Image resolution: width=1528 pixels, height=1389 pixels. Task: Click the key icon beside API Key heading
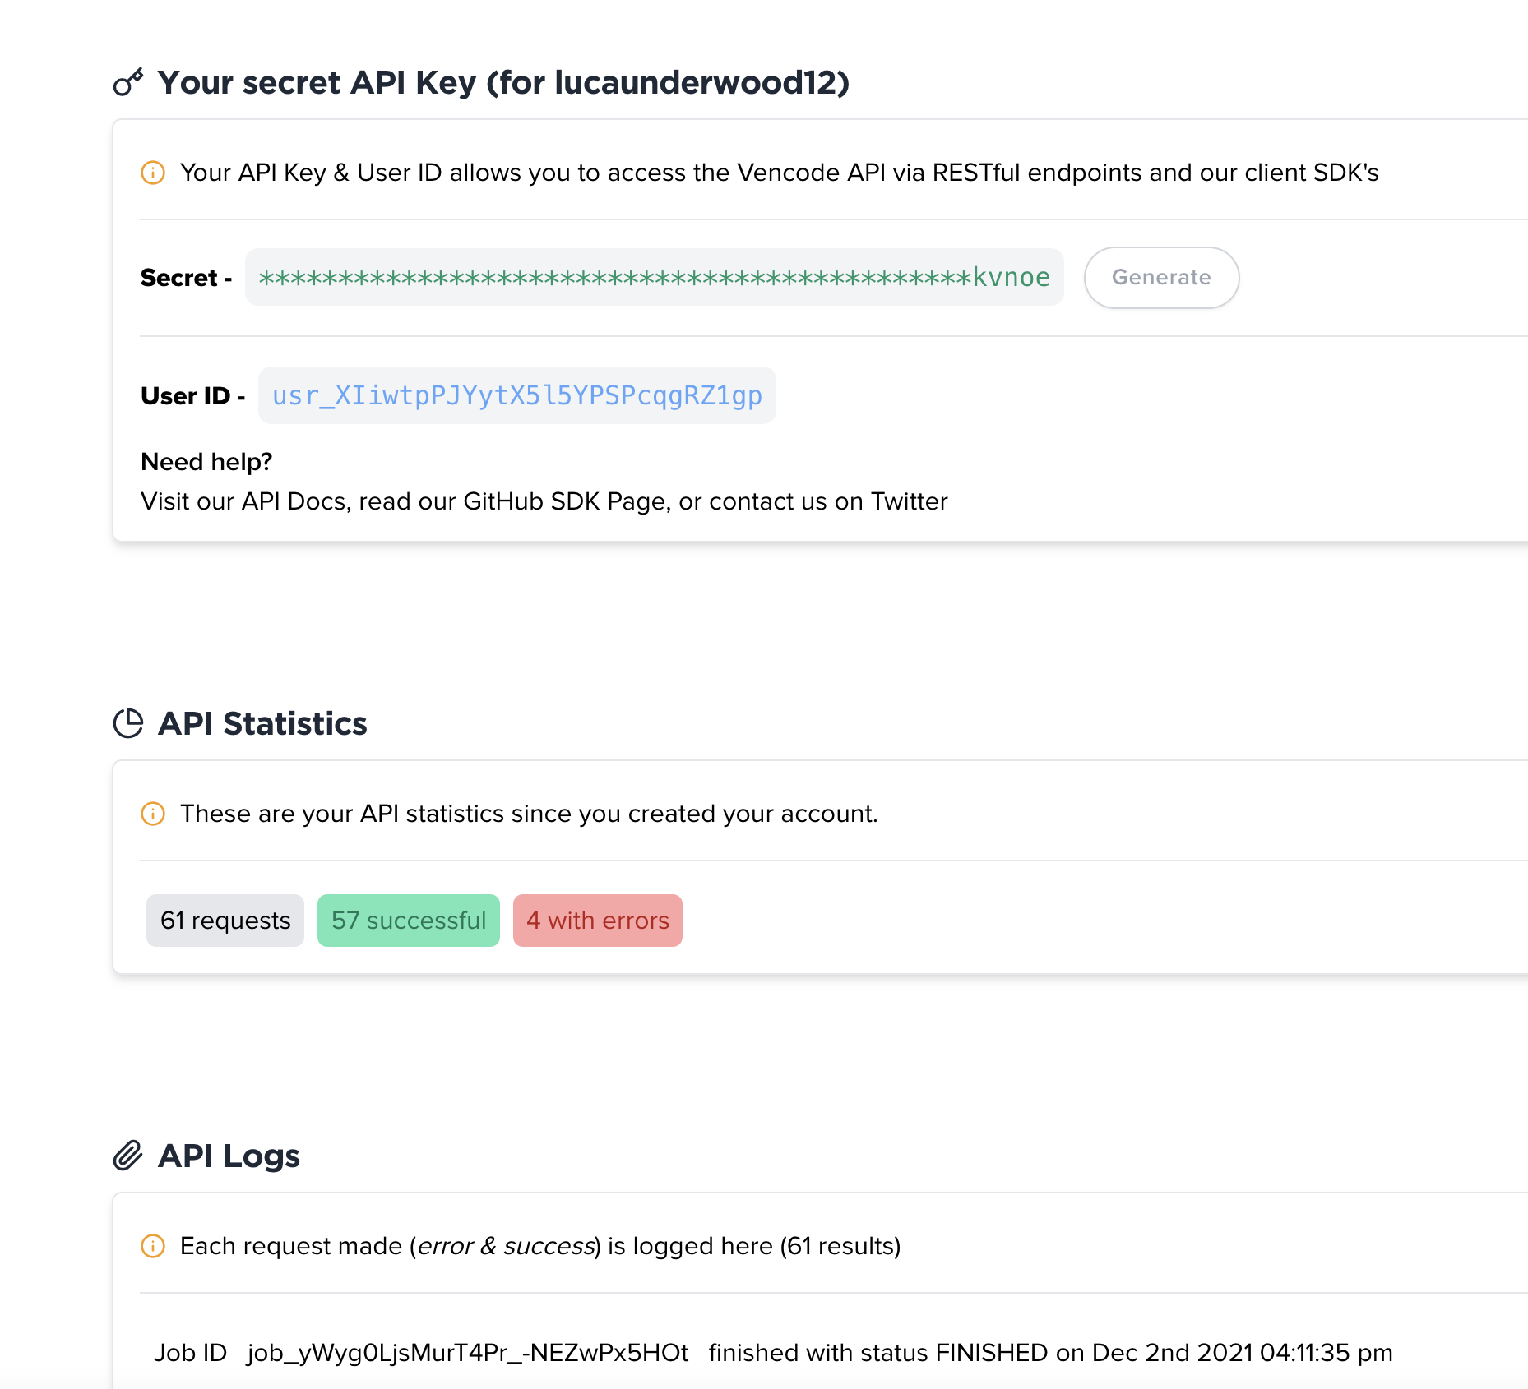point(128,82)
